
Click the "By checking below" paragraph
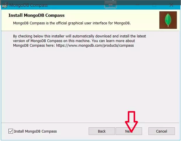point(79,41)
